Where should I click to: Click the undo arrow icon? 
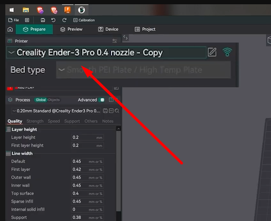pos(53,20)
